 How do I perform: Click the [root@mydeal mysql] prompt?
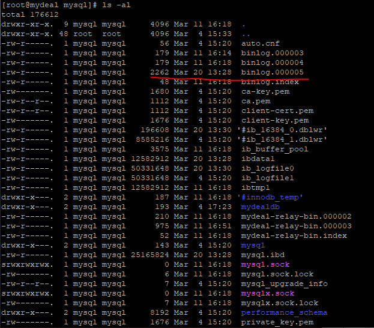[x=49, y=5]
